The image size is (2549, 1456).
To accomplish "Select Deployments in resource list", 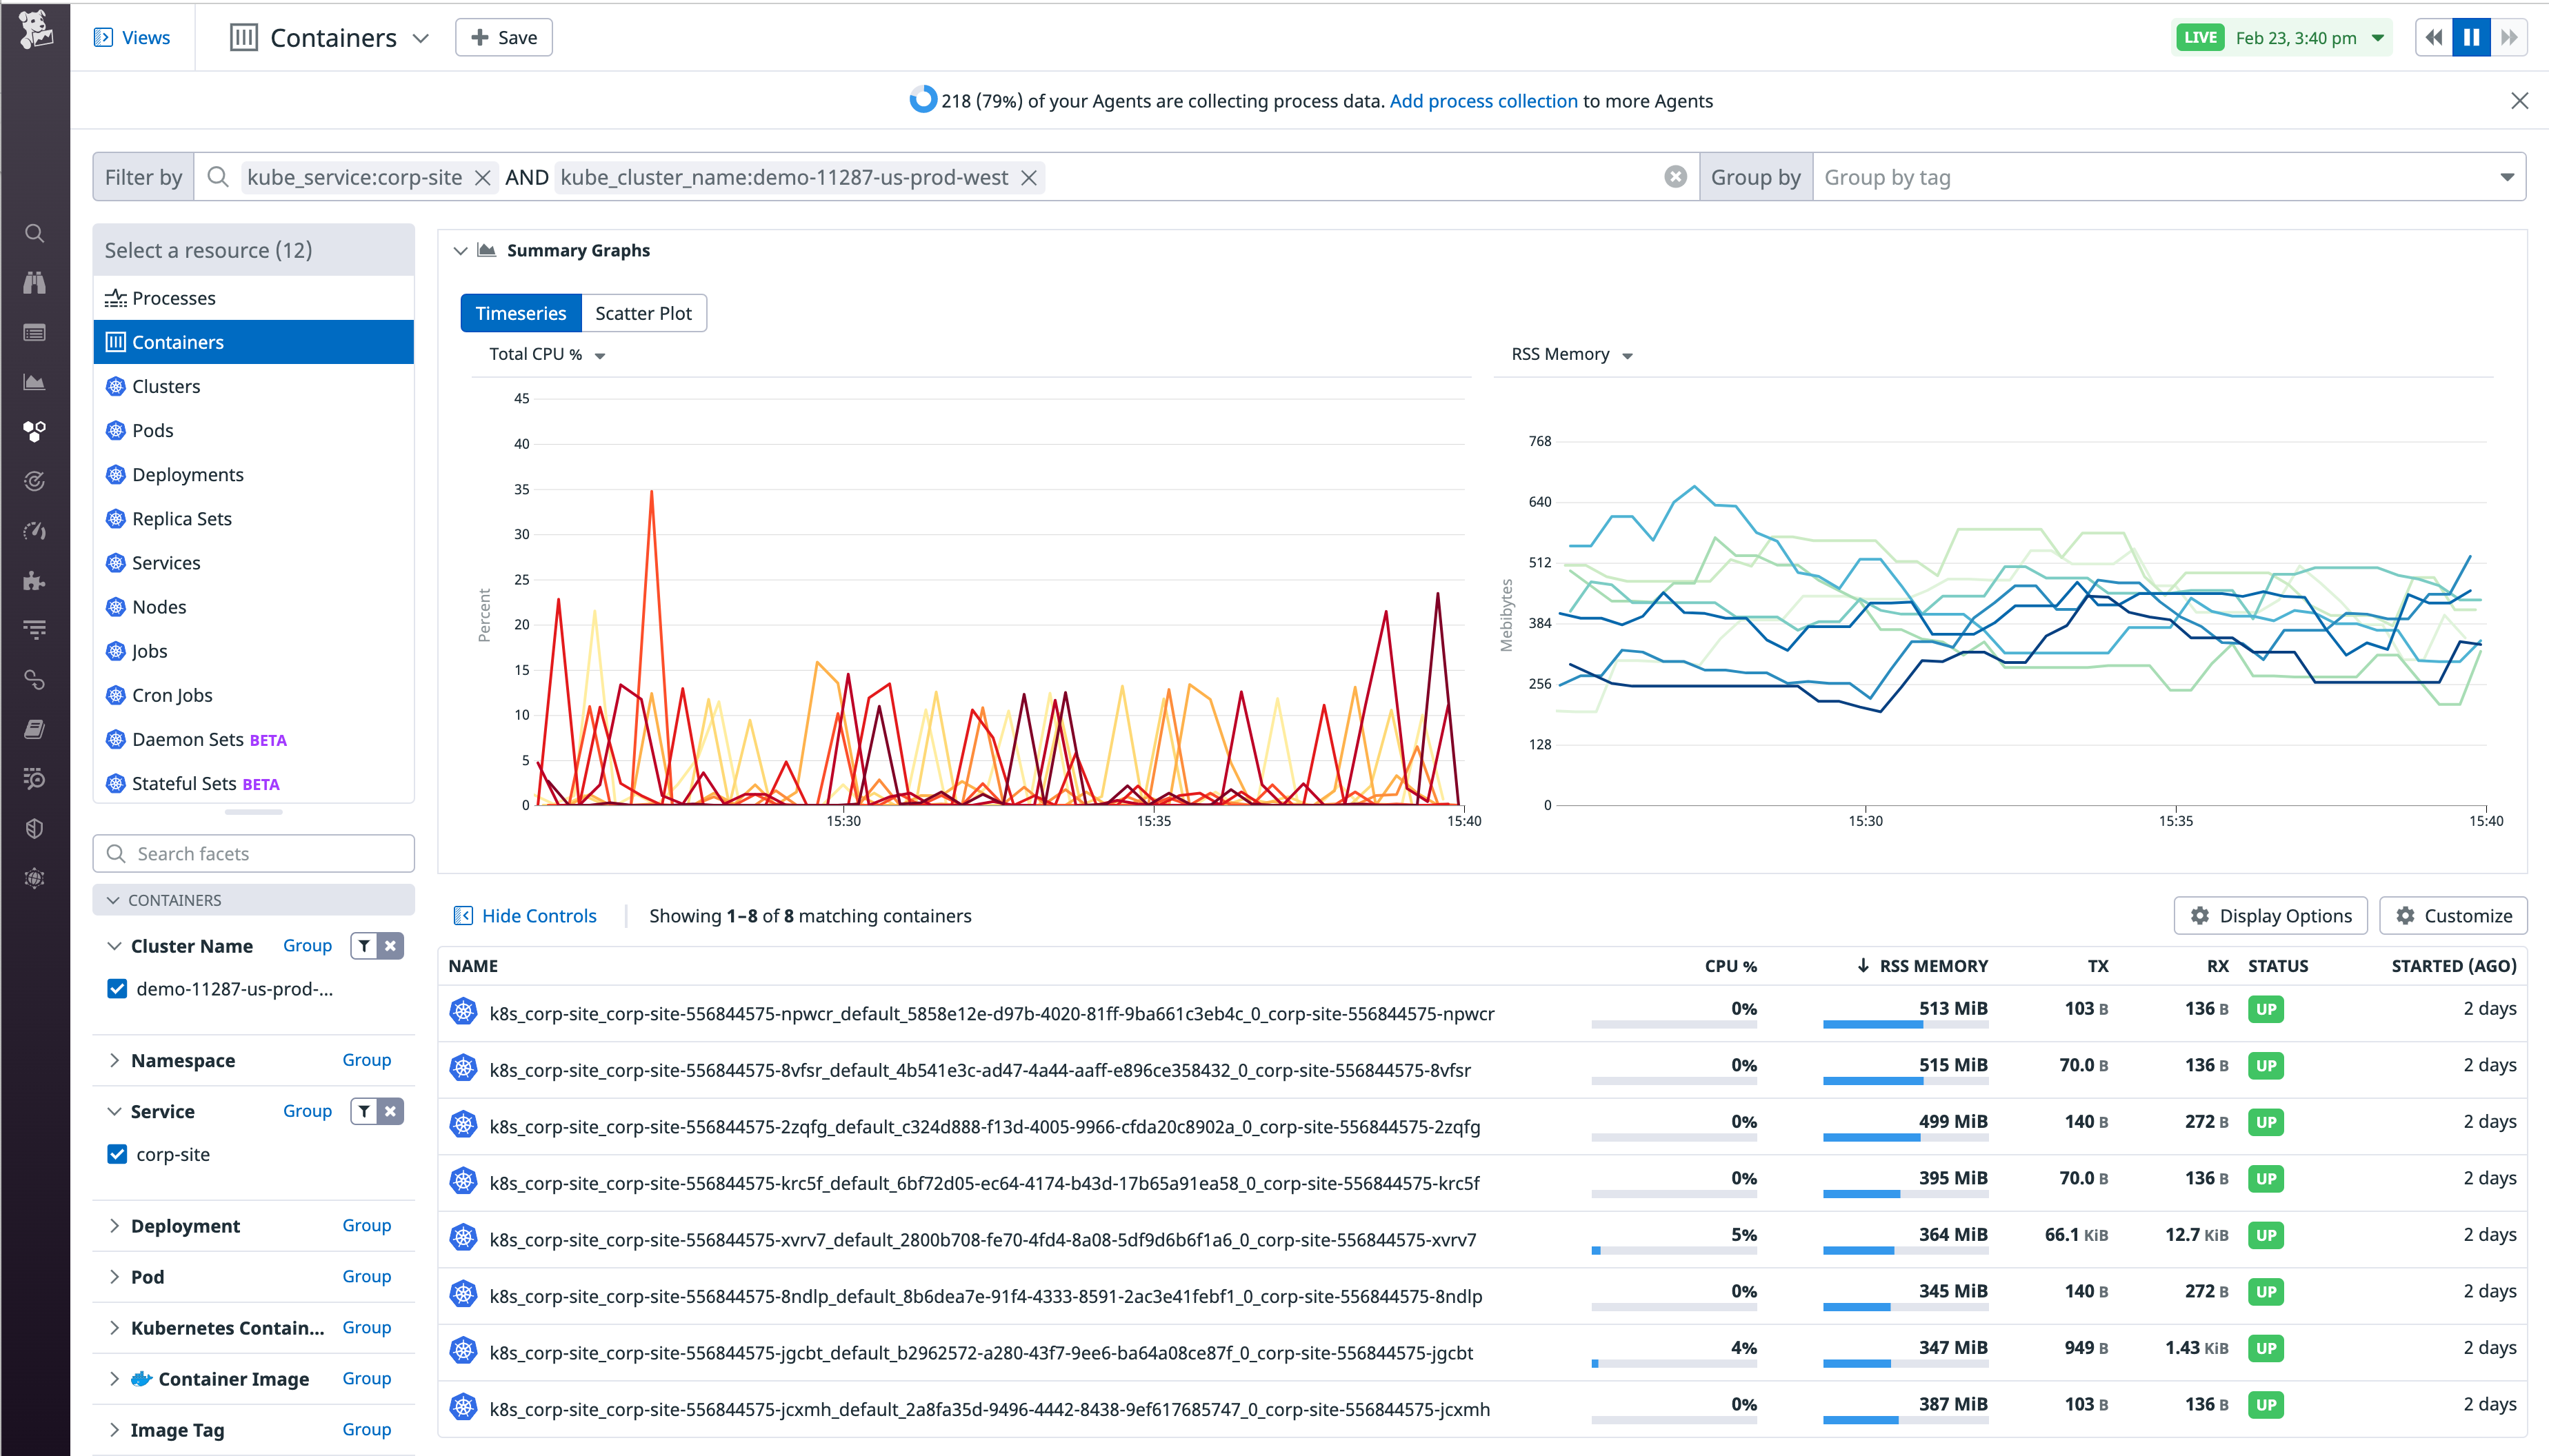I will pos(187,474).
